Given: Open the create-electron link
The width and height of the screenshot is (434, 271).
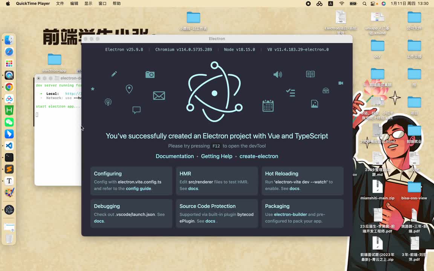Looking at the screenshot, I should (259, 156).
